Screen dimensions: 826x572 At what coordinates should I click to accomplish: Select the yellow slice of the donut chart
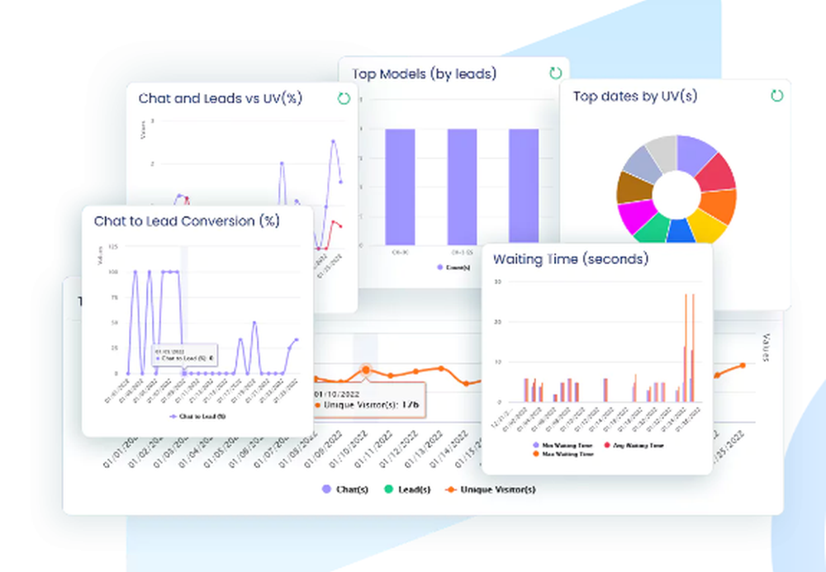706,226
